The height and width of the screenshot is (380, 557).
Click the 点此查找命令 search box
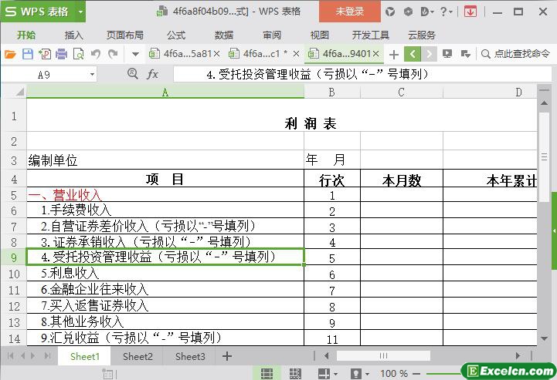click(515, 54)
